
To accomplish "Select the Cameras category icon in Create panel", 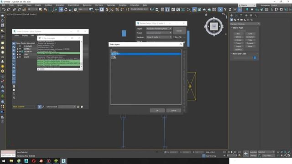I will coord(241,20).
